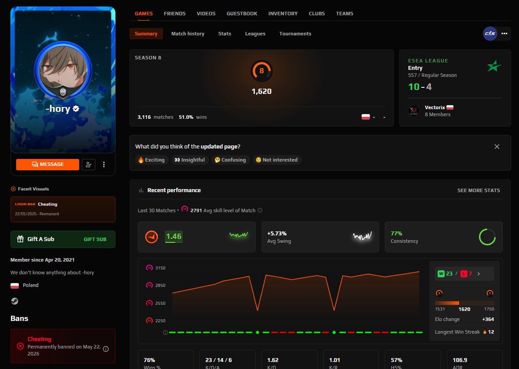Click the Vectorix team logo
Viewport: 519px width, 369px height.
[x=414, y=111]
